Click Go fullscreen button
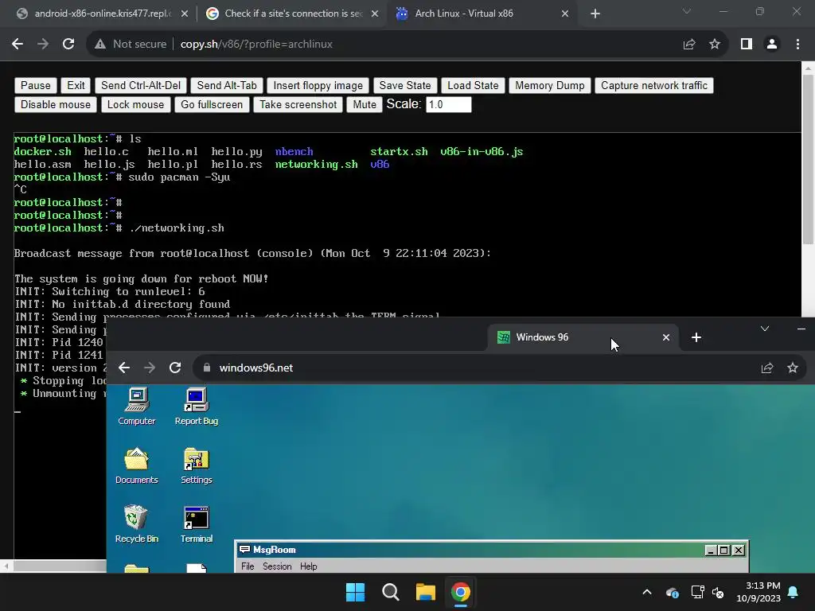 (212, 104)
